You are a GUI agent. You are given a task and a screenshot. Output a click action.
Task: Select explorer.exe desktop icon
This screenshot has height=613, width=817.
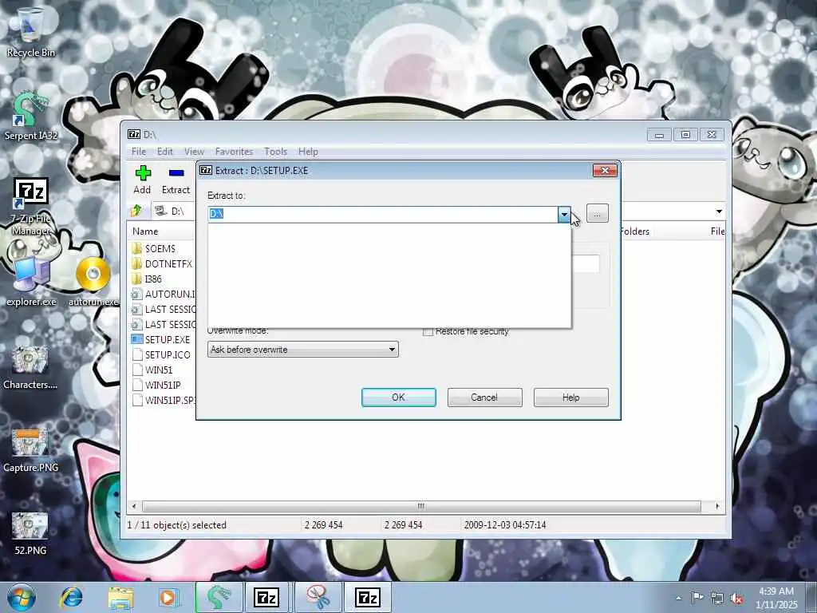coord(31,282)
